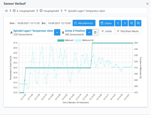Expand sensor A selection dropdown

57,32
